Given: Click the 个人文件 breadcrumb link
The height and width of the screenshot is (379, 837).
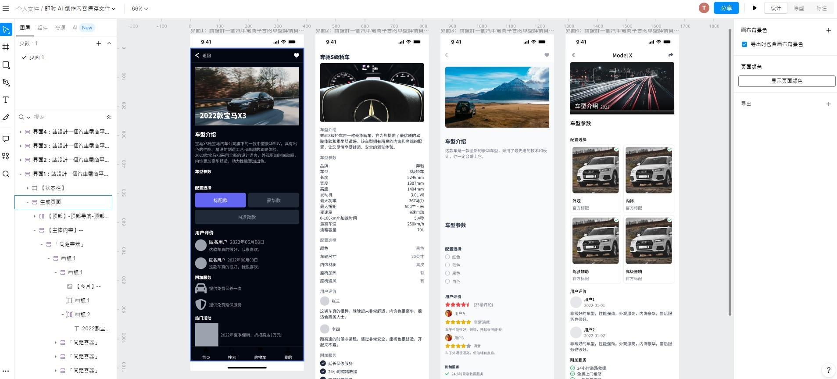Looking at the screenshot, I should (x=27, y=8).
